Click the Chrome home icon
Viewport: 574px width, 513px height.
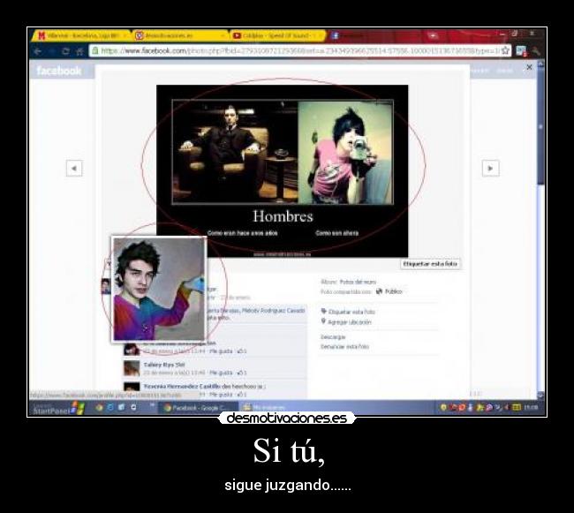pyautogui.click(x=79, y=51)
